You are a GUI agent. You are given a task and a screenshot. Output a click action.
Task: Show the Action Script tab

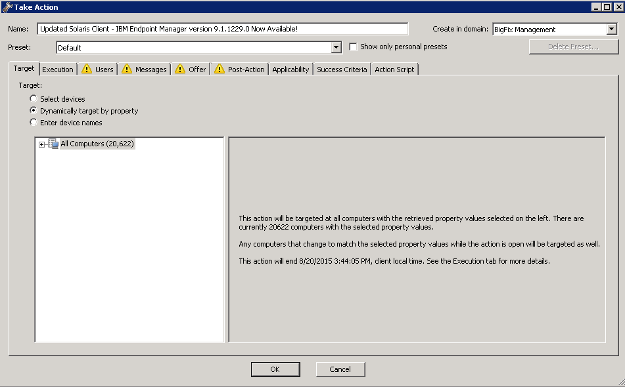coord(394,70)
